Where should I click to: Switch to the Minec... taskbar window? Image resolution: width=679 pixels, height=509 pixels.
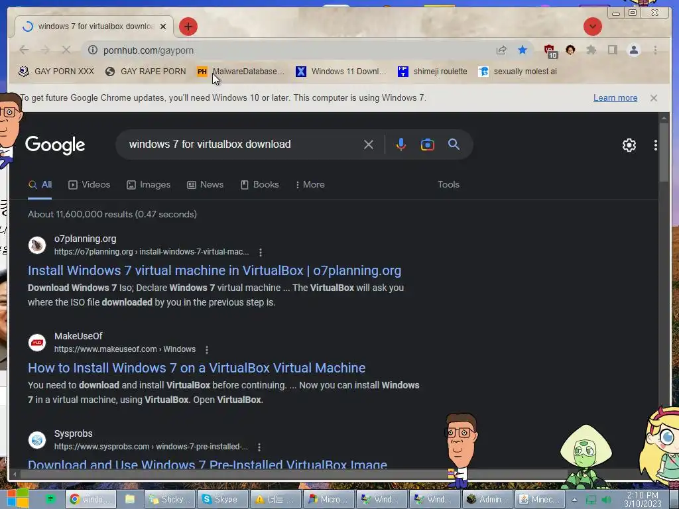(x=540, y=500)
